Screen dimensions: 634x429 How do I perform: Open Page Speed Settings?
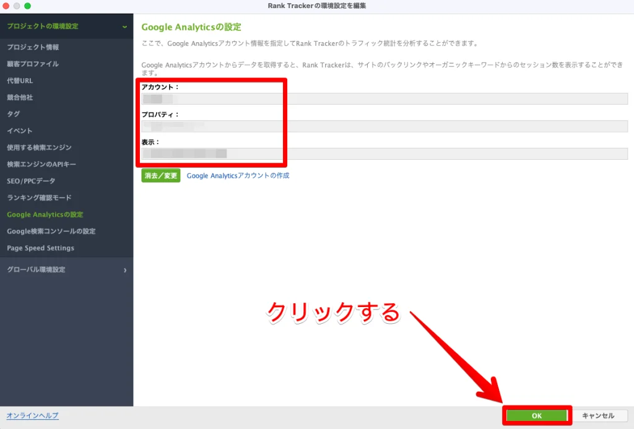tap(40, 248)
